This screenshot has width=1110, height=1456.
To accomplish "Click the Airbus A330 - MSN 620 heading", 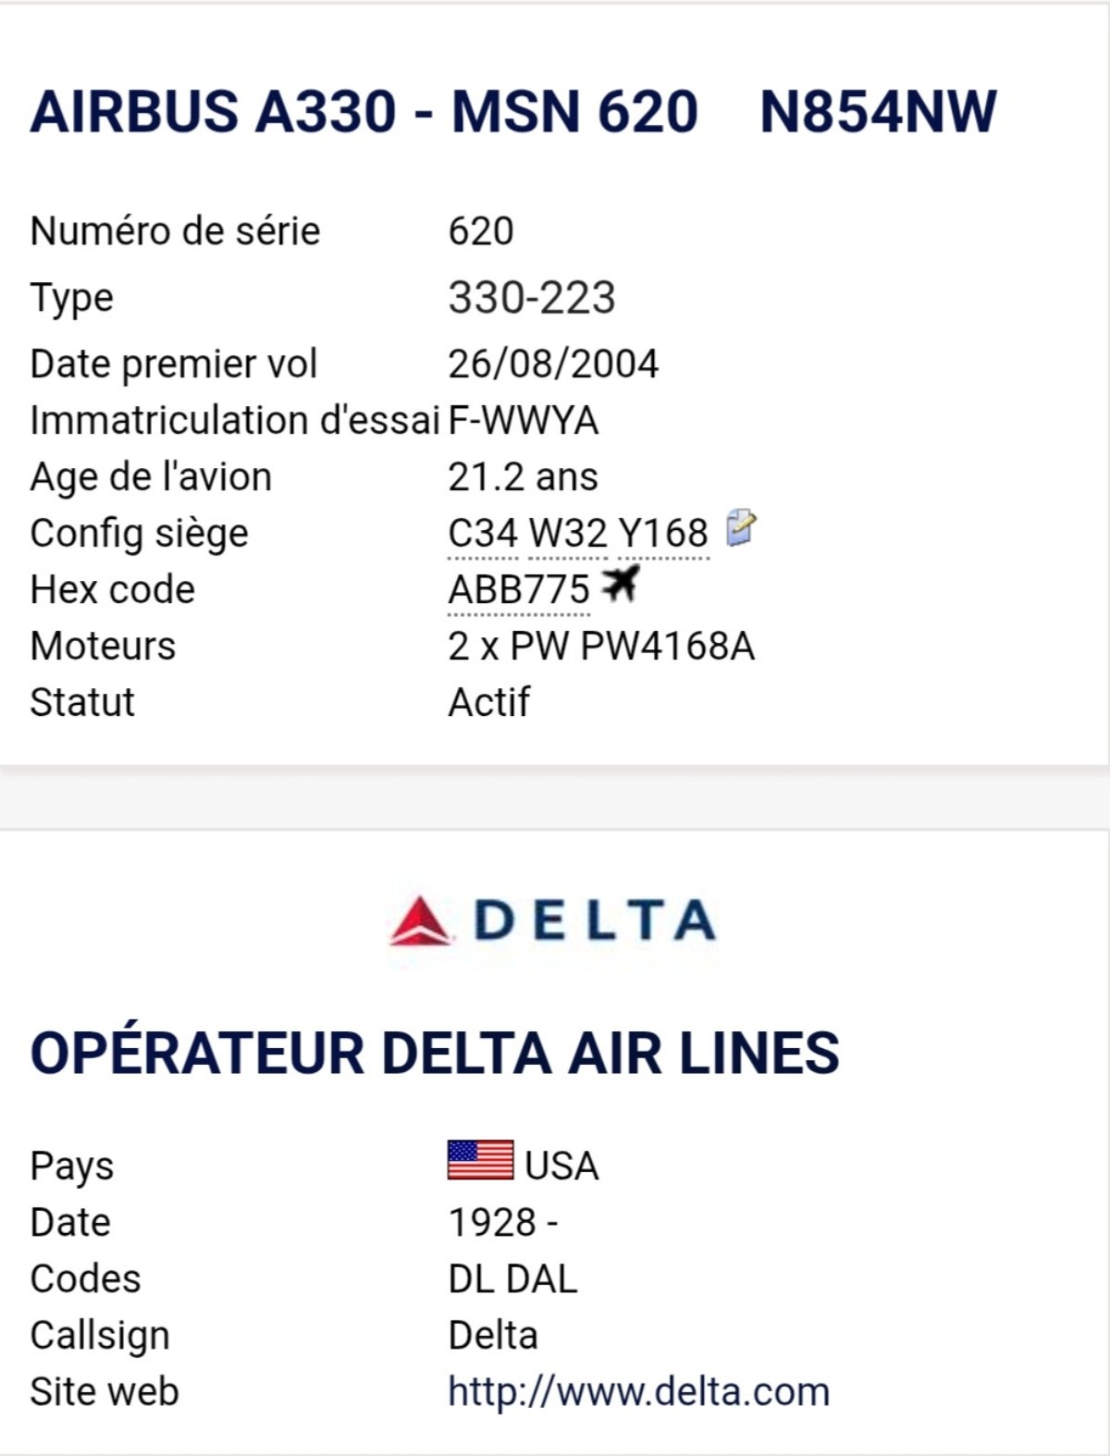I will (x=364, y=113).
